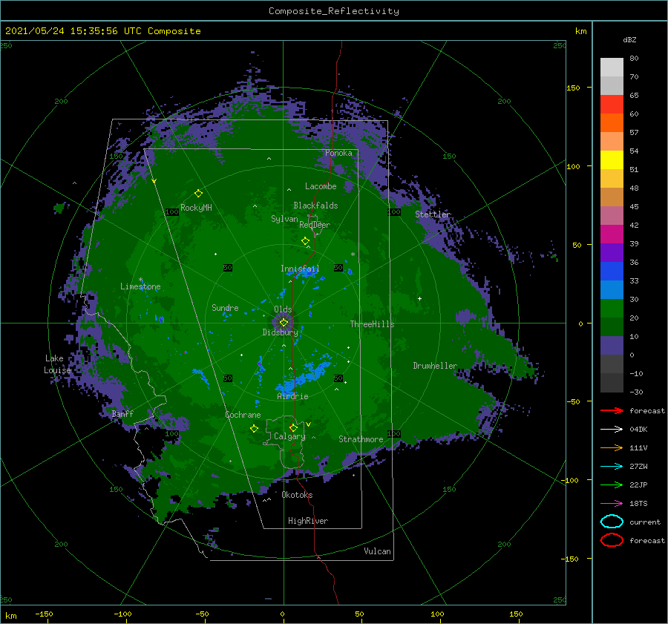Click the Blackfalds city label
Screen dimensions: 668x624
pos(315,206)
